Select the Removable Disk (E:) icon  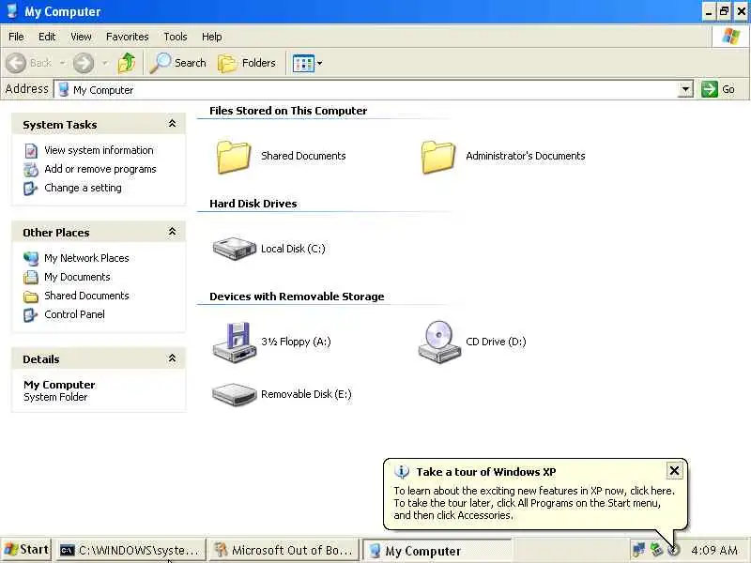(234, 394)
